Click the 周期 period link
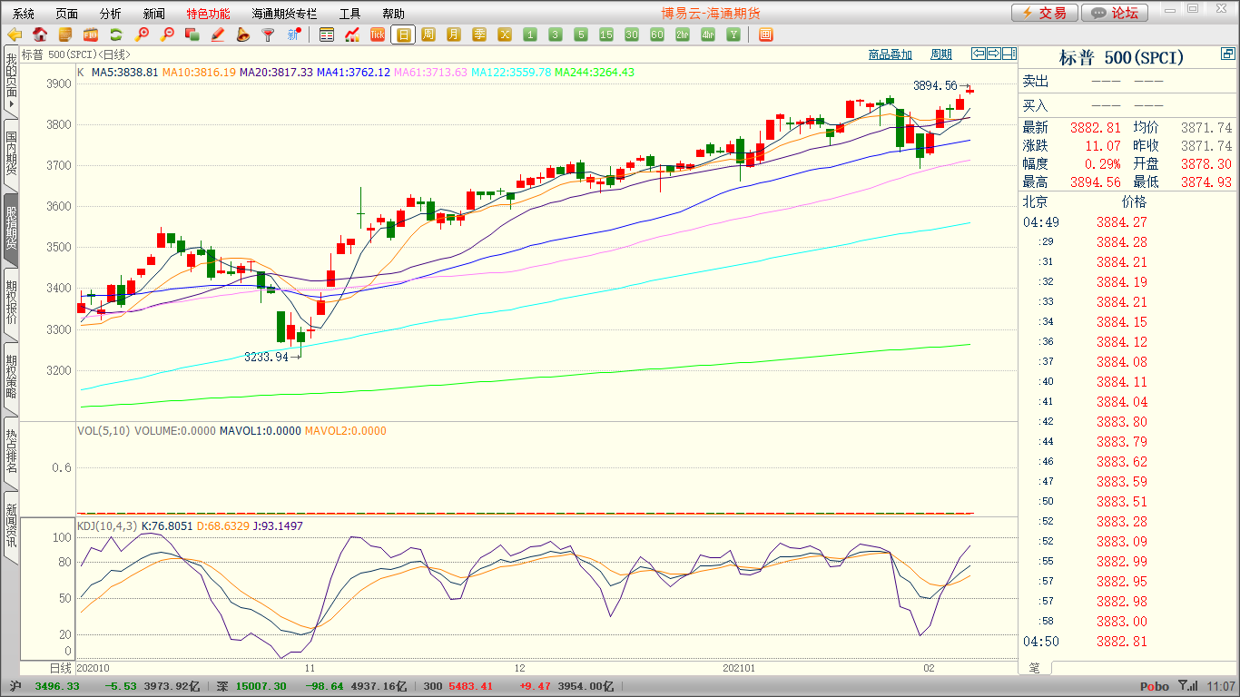This screenshot has width=1240, height=697. pyautogui.click(x=941, y=54)
